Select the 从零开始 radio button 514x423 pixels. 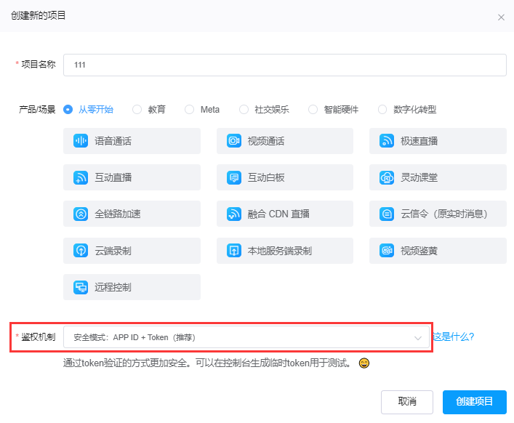point(68,110)
